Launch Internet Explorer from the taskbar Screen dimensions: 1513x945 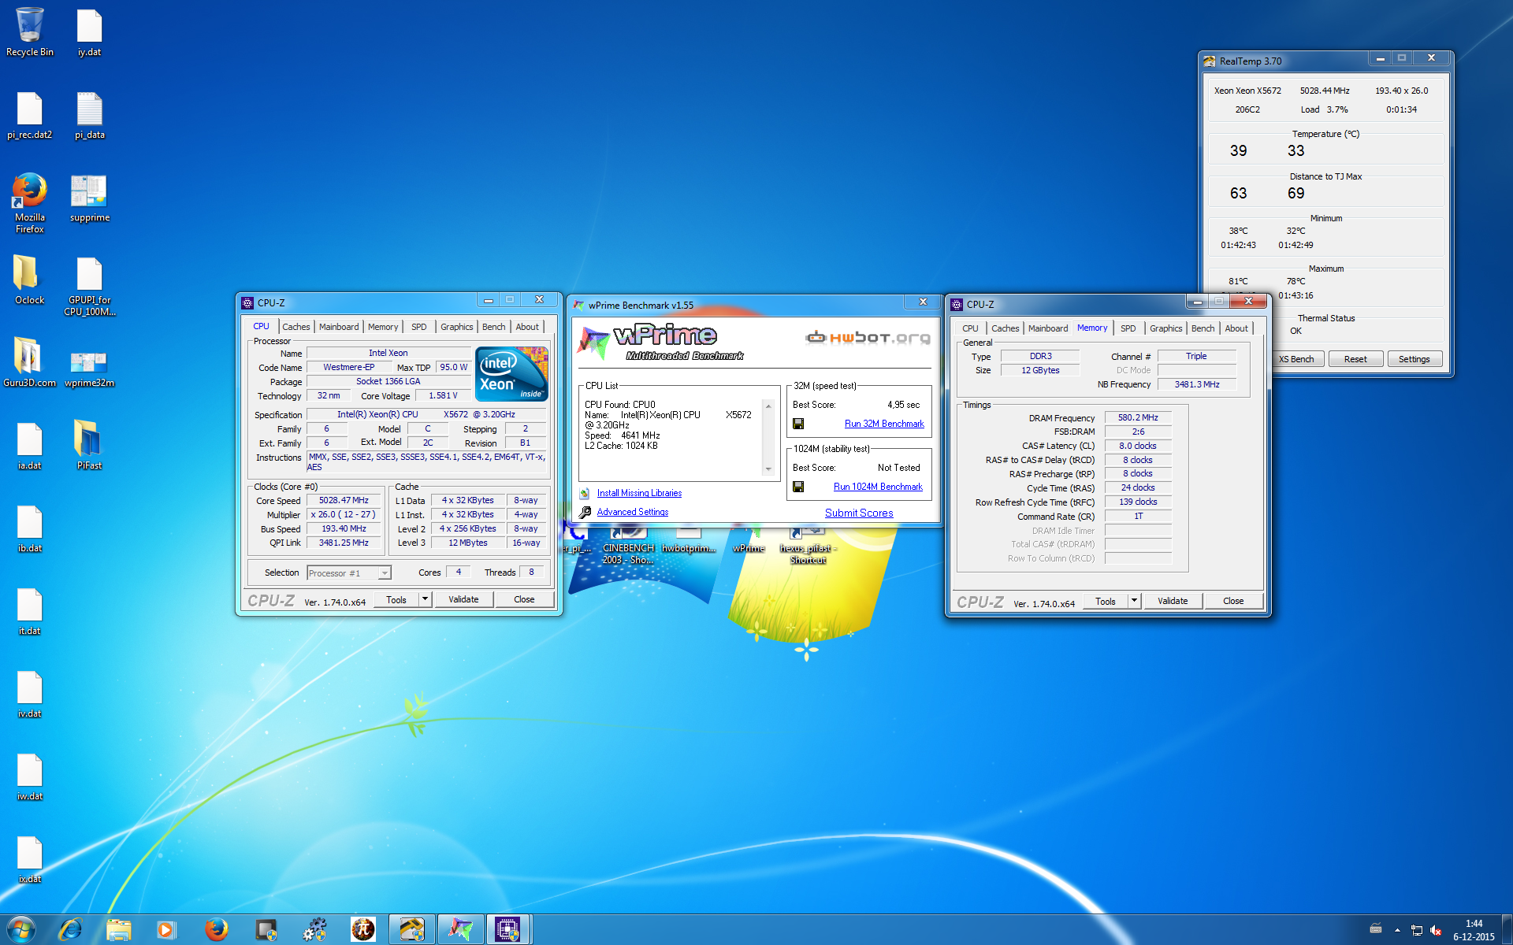[70, 929]
